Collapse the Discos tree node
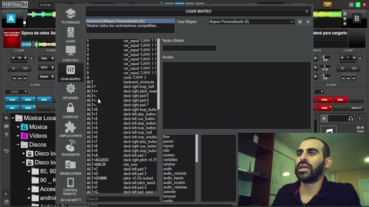Screen dimensions: 369x207 (18, 145)
